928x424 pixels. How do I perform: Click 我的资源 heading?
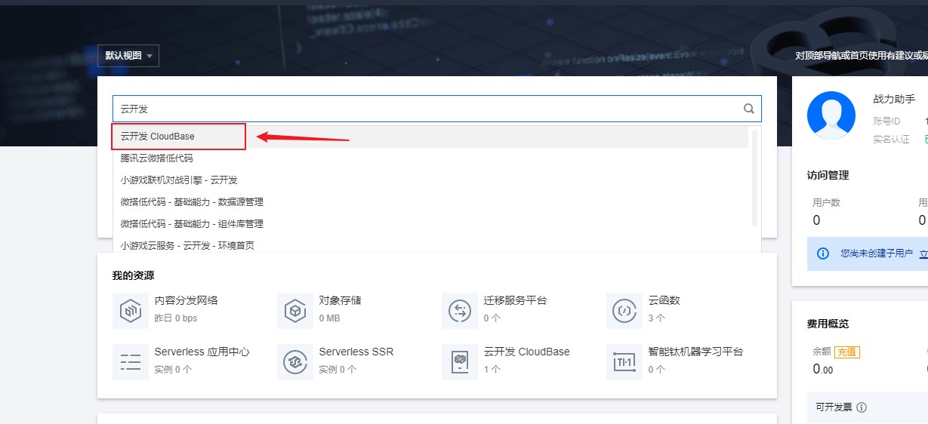coord(133,276)
